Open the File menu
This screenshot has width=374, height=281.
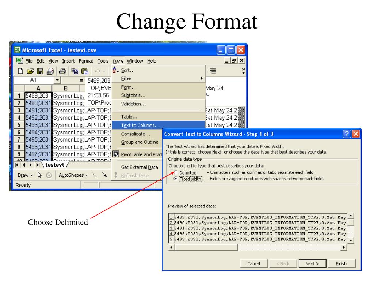pyautogui.click(x=29, y=61)
